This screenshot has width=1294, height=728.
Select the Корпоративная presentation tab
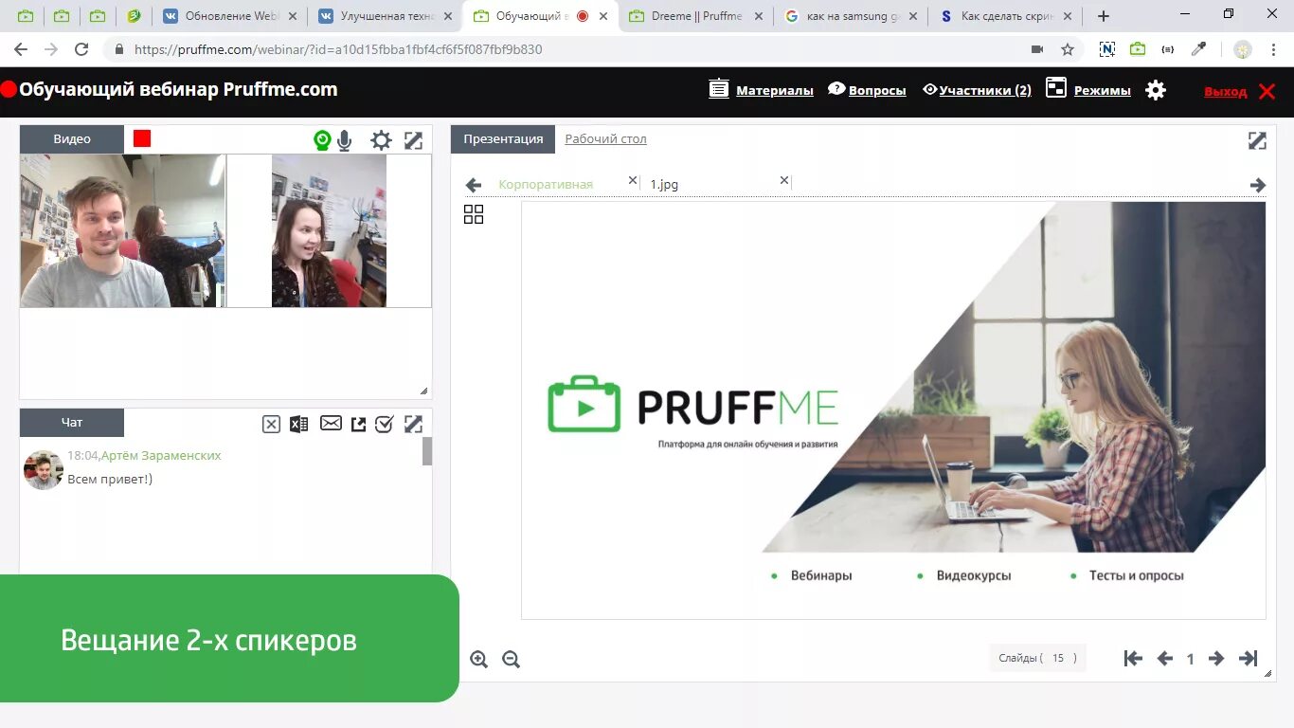tap(546, 184)
